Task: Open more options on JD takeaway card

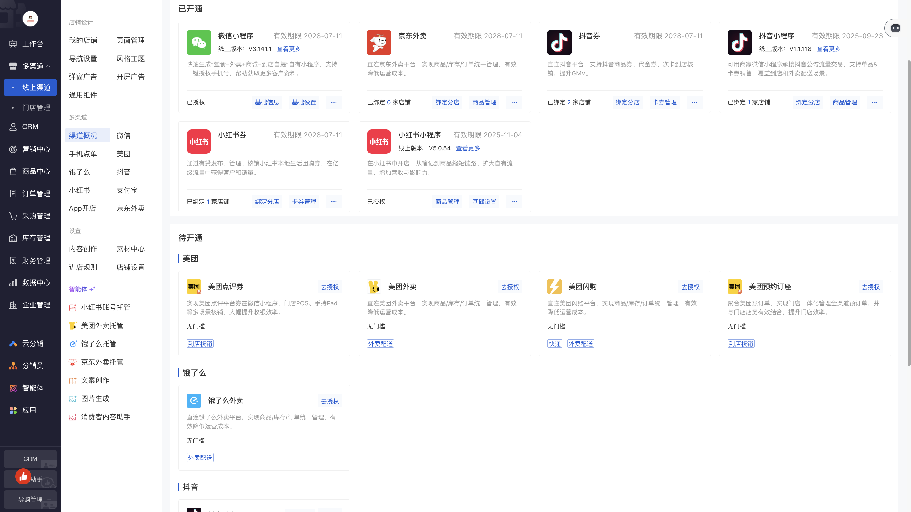Action: tap(514, 102)
